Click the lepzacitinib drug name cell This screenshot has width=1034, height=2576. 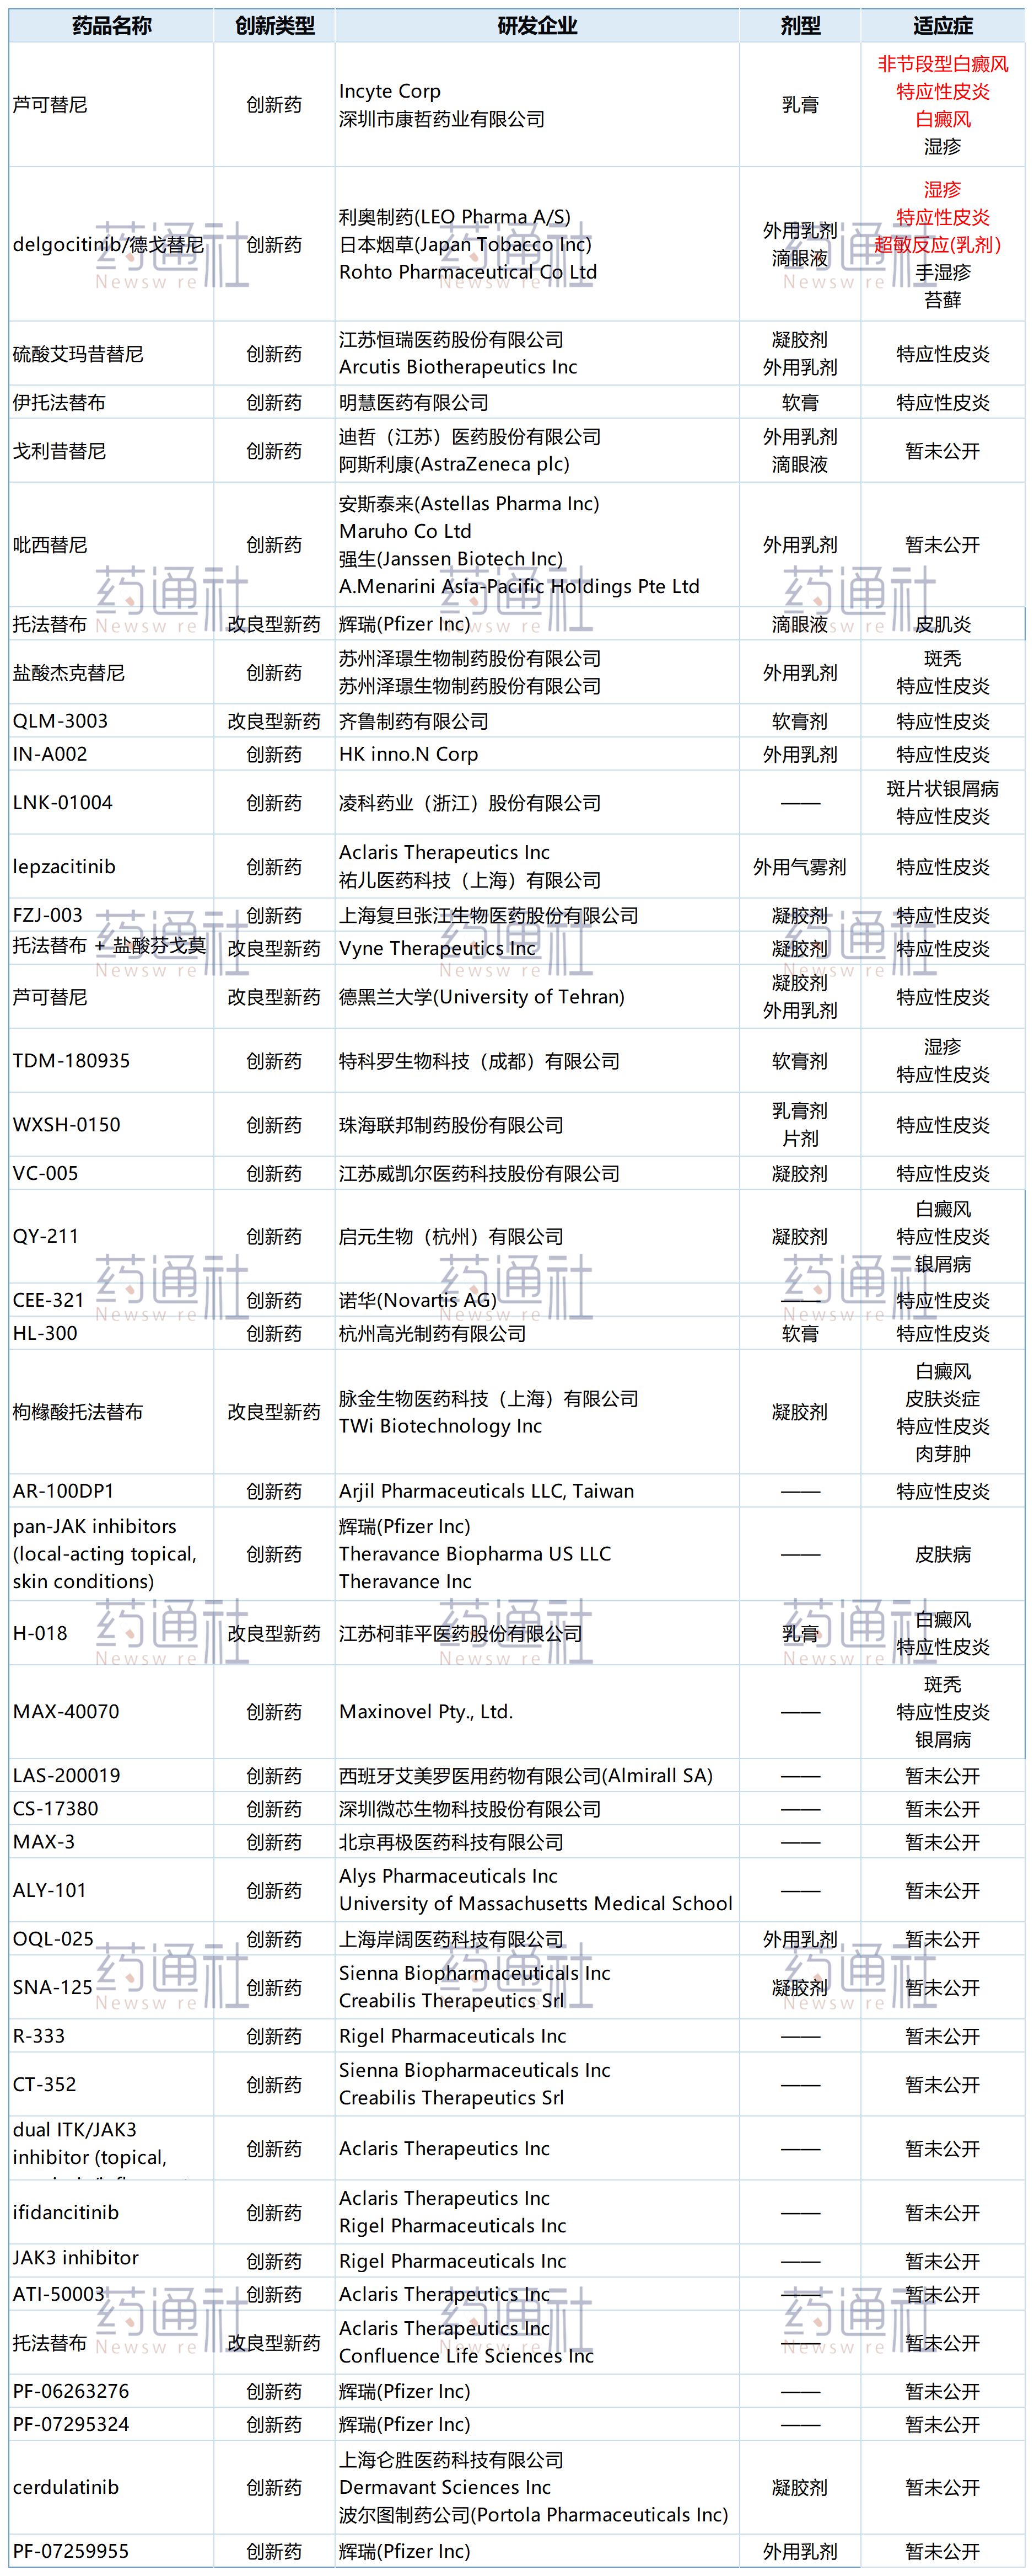click(64, 867)
